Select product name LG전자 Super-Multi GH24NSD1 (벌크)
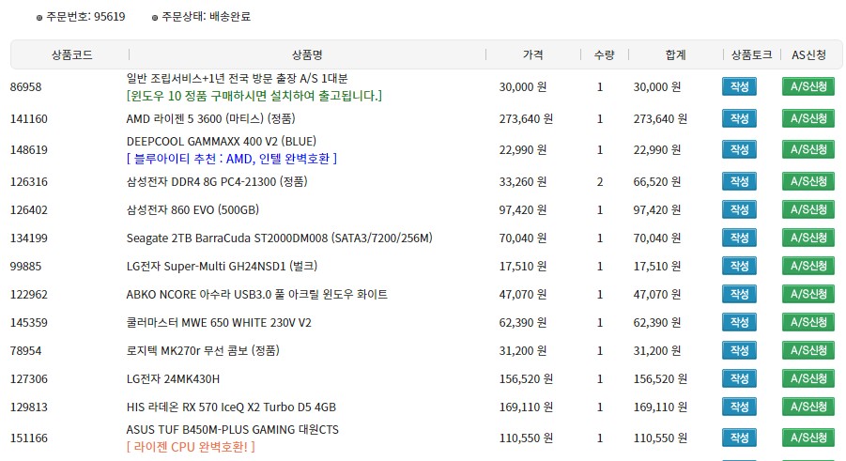This screenshot has width=846, height=461. point(222,266)
